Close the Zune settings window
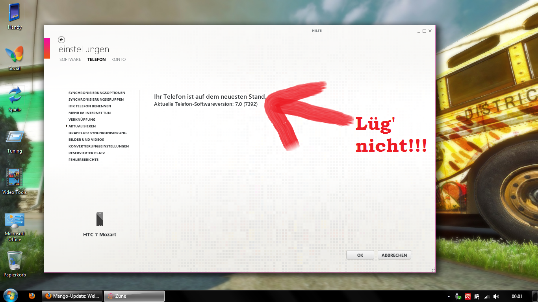Screen dimensions: 538x302 [430, 31]
